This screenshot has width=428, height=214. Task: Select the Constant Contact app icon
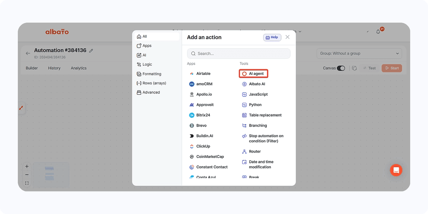[x=192, y=167]
